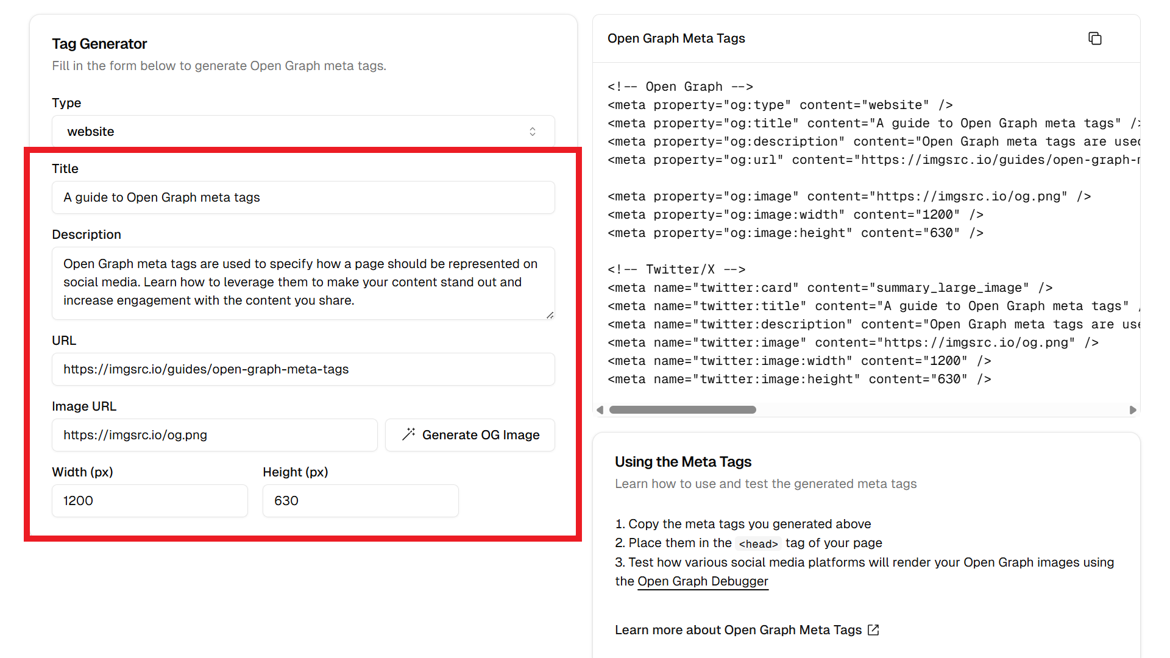Open the Open Graph Debugger link
1170x658 pixels.
[703, 581]
